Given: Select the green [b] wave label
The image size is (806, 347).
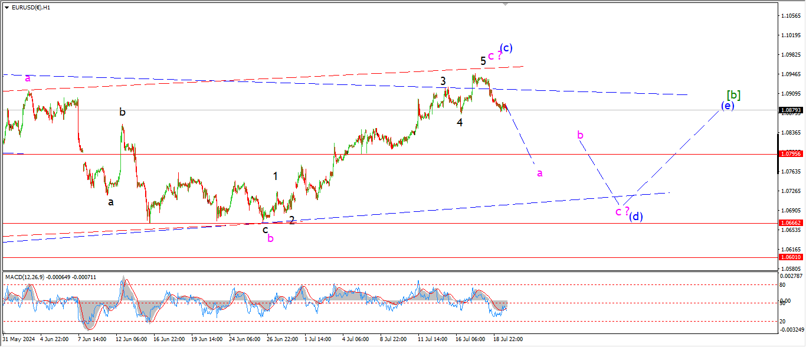Looking at the screenshot, I should tap(733, 95).
